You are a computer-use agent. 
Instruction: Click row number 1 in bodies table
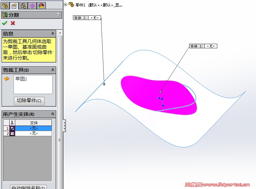7,128
